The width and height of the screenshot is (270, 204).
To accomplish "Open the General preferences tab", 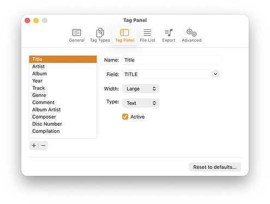I will [76, 35].
